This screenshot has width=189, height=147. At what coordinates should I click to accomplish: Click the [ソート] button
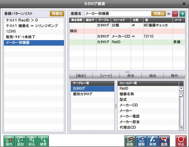(106, 76)
